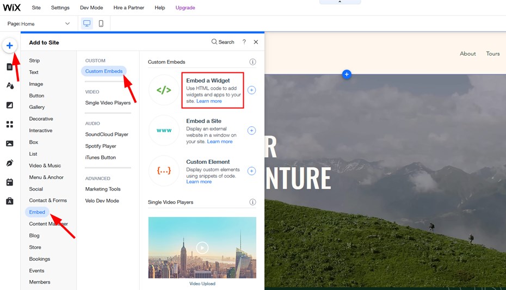Collapse the top bar with chevron
Viewport: 506px width, 290px height.
point(340,2)
